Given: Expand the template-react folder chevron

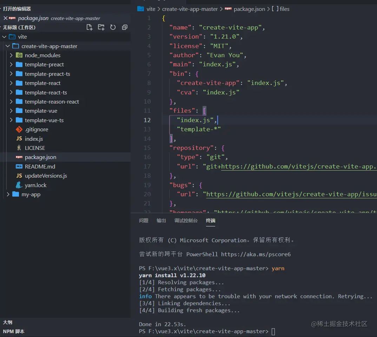Looking at the screenshot, I should pyautogui.click(x=11, y=83).
